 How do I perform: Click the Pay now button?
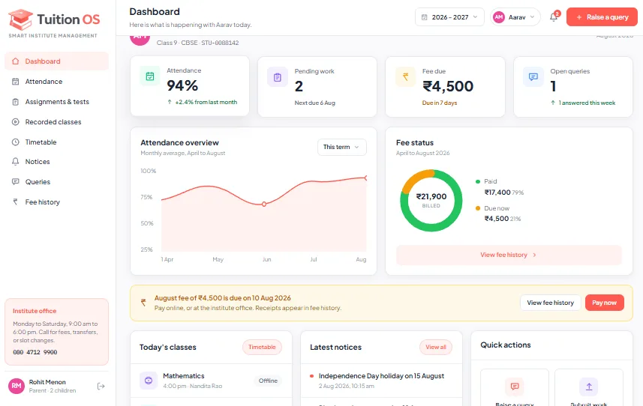604,303
